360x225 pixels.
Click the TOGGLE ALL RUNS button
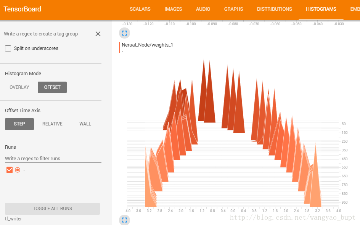(x=52, y=209)
